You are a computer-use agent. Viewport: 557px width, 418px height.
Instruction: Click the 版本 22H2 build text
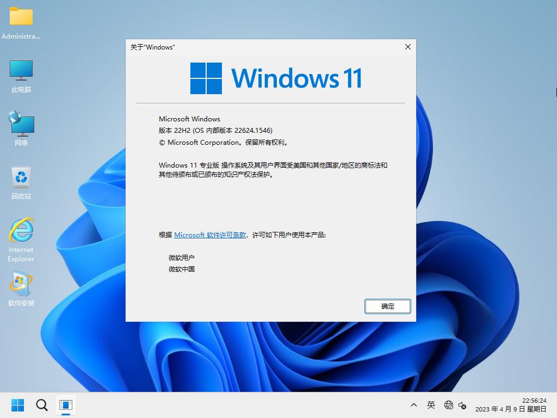click(215, 131)
